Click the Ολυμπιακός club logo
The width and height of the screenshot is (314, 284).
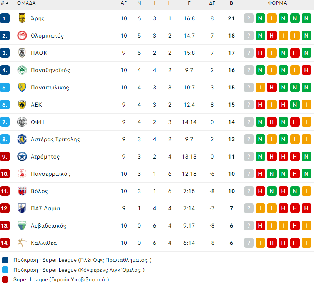(22, 36)
